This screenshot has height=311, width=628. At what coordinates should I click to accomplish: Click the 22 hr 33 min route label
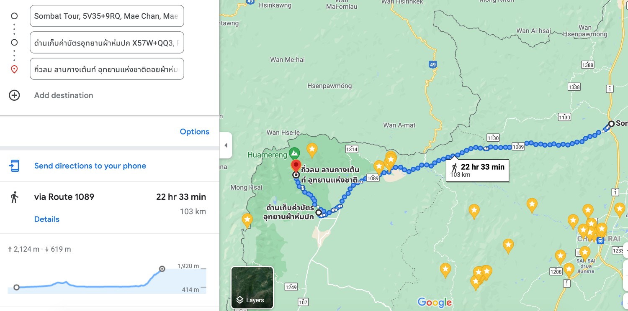[x=477, y=170]
